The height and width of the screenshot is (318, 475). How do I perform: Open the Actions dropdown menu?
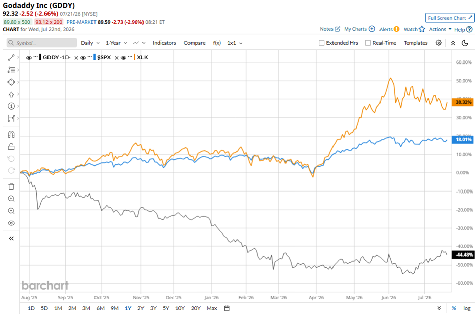coord(440,29)
